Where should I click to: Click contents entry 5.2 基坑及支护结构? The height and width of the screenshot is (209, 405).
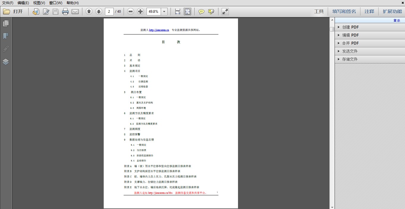coord(141,103)
